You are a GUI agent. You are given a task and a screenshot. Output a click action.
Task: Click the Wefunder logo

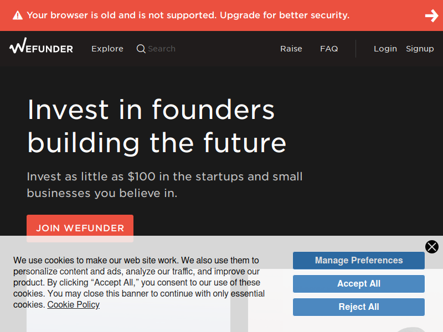point(41,46)
